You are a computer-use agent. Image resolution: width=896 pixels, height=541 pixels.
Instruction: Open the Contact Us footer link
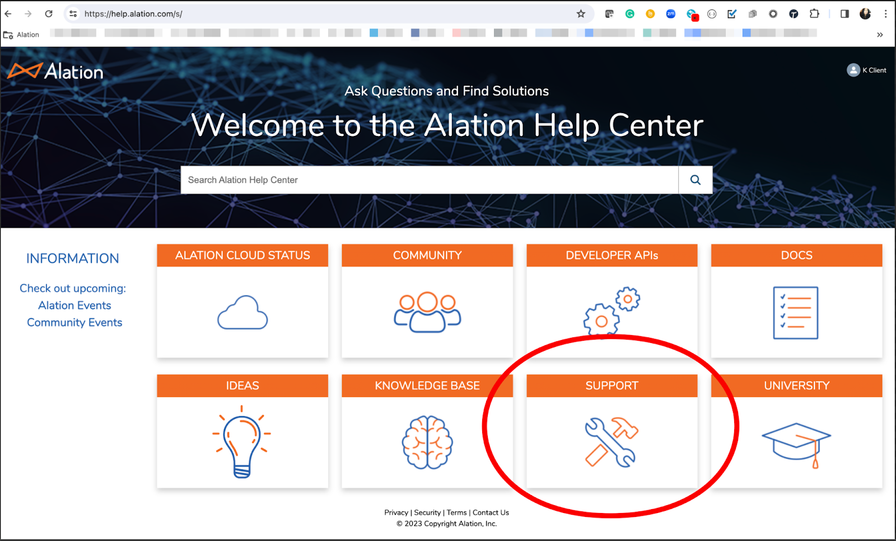click(491, 512)
